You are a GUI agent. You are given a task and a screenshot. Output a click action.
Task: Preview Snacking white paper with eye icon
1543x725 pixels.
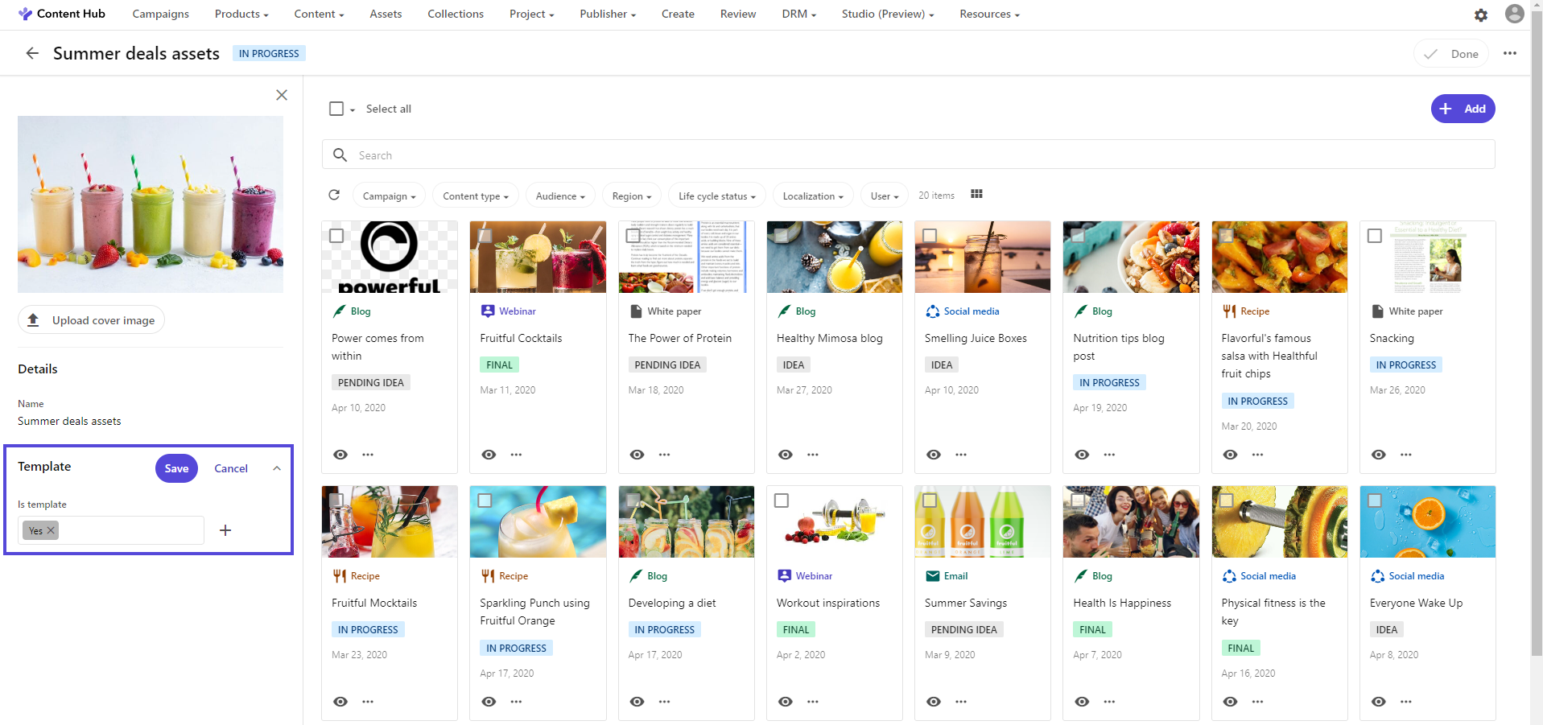[x=1379, y=455]
